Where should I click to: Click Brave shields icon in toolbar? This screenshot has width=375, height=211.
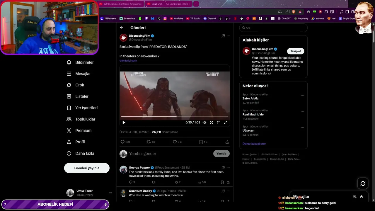tap(294, 12)
